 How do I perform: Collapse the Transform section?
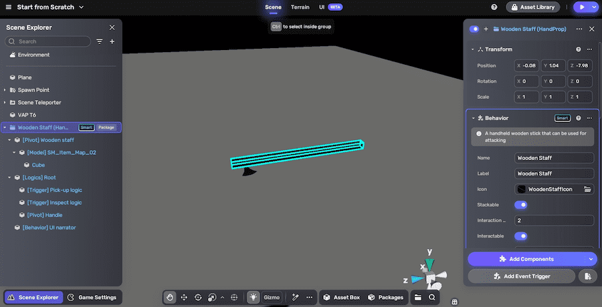472,49
